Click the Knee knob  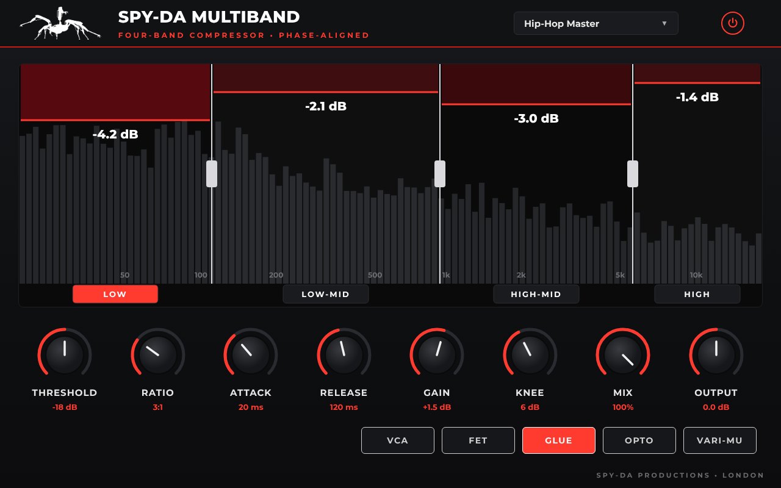coord(530,354)
